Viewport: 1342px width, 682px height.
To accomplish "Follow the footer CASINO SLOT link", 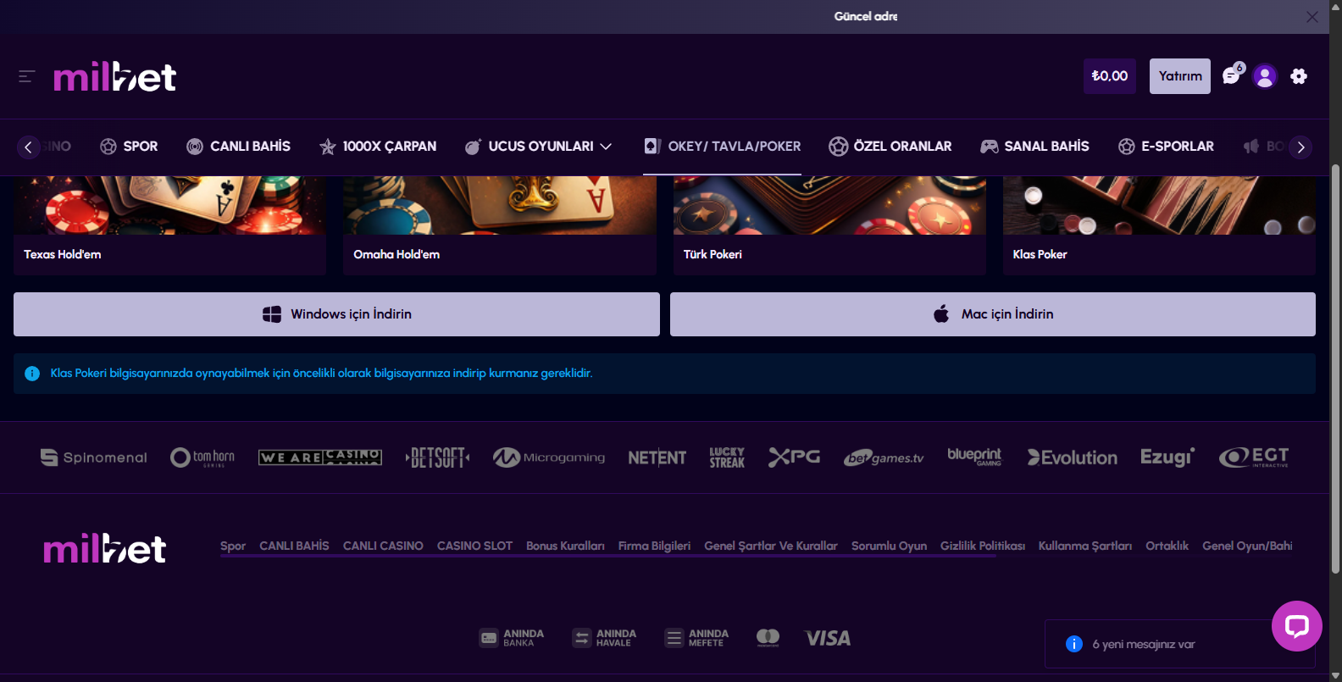I will click(x=474, y=546).
